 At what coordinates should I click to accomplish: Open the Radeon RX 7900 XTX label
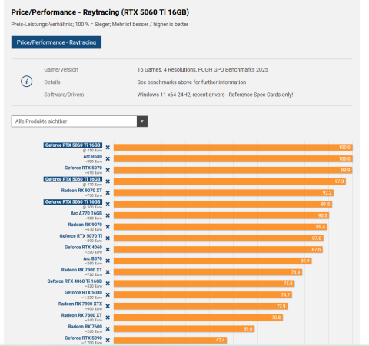point(80,304)
